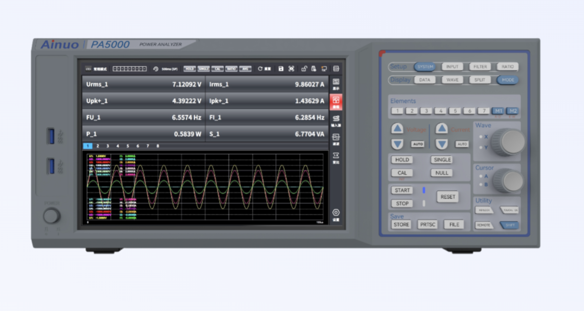Push the Display MODE key

pos(508,80)
